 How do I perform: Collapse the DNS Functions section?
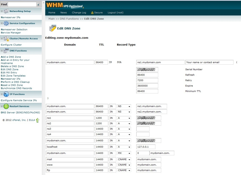pyautogui.click(x=2, y=51)
